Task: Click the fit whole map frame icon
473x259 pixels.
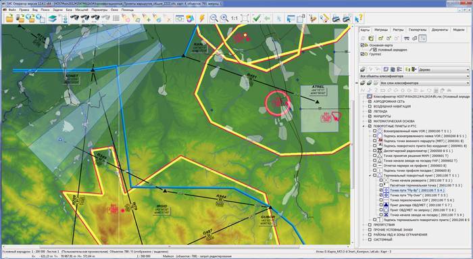Action: [245, 18]
